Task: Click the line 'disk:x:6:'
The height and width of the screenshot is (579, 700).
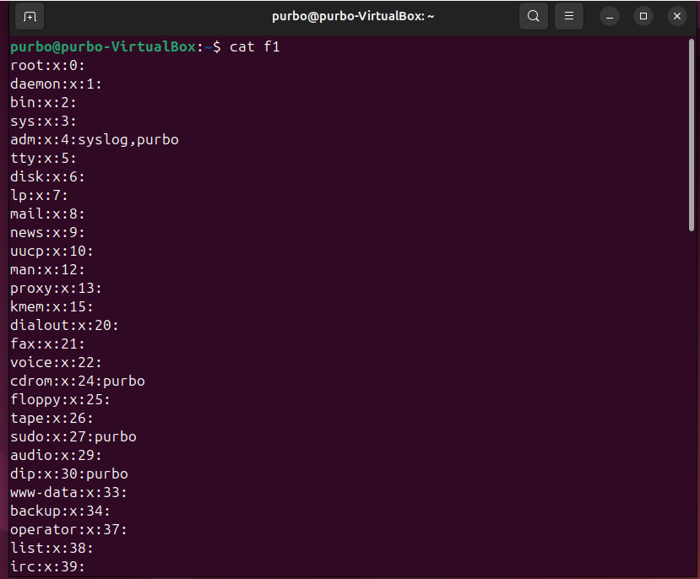Action: click(x=47, y=176)
